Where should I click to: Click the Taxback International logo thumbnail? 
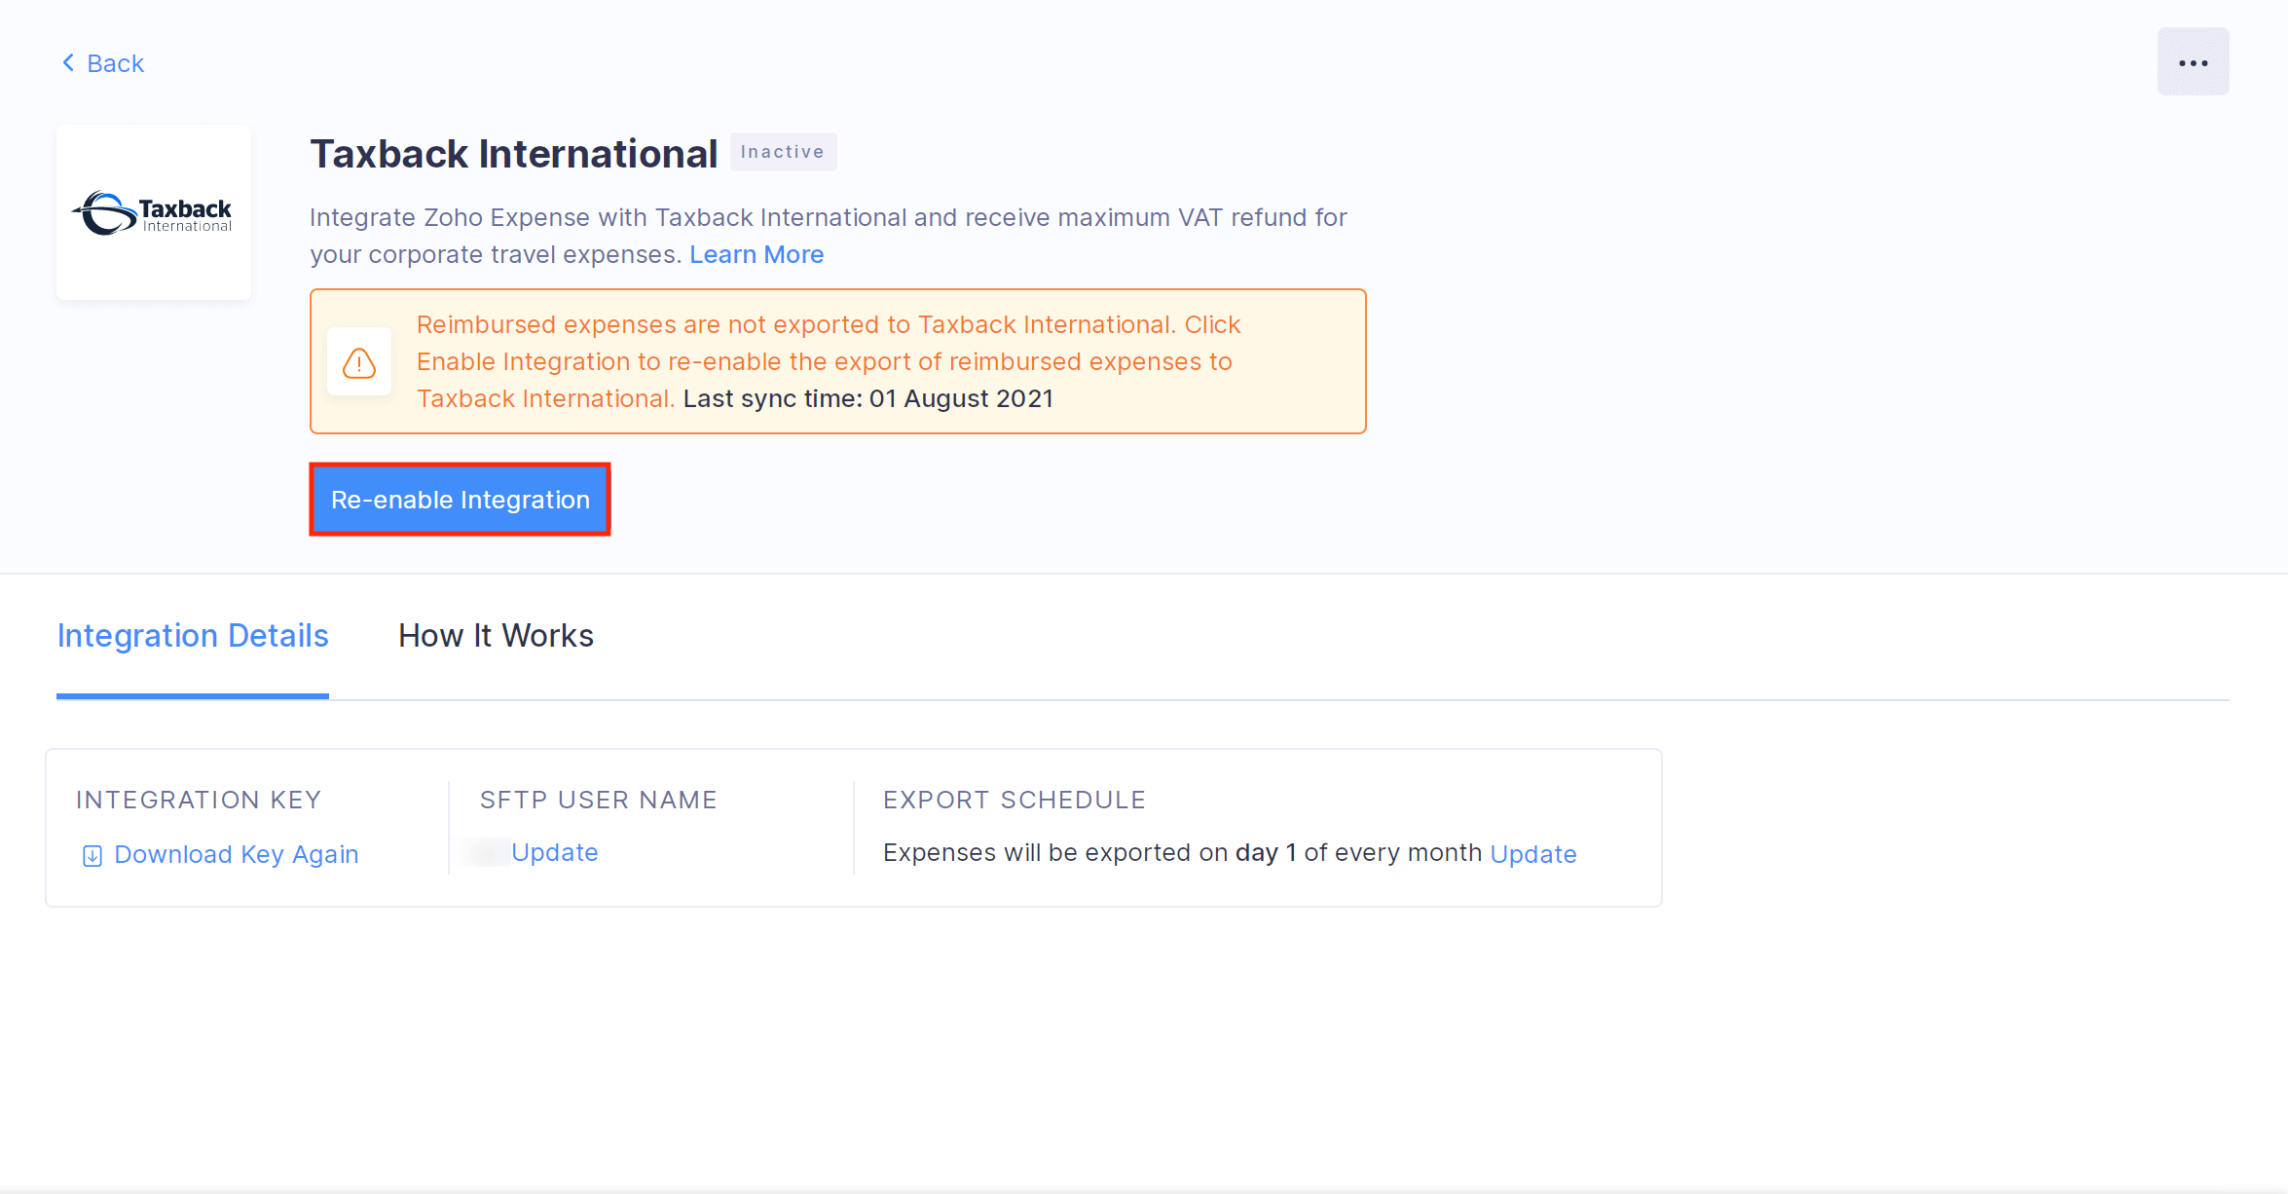(x=154, y=212)
